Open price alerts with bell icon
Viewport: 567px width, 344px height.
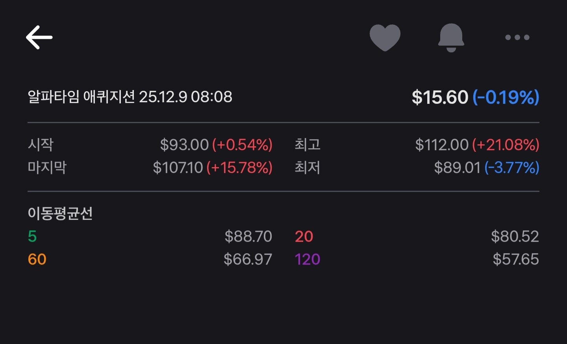click(451, 37)
